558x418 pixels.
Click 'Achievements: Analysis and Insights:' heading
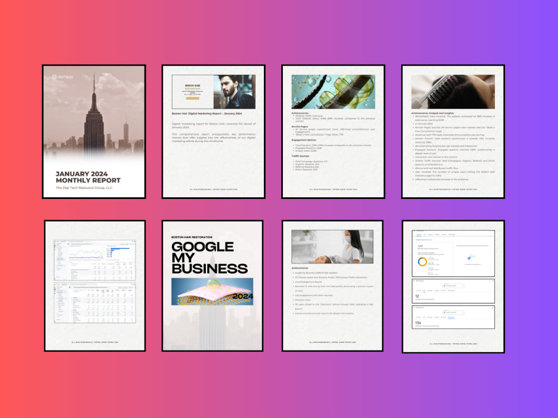tap(432, 113)
